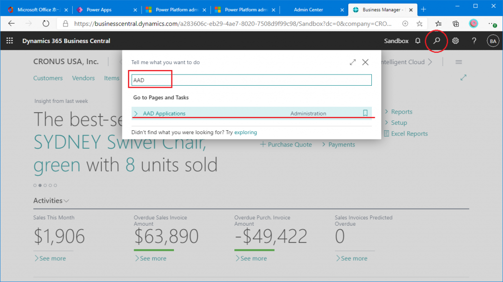Close the Tell Me dialog
The height and width of the screenshot is (282, 503).
tap(365, 62)
